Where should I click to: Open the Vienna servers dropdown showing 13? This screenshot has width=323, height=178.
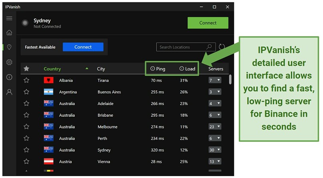pyautogui.click(x=215, y=161)
